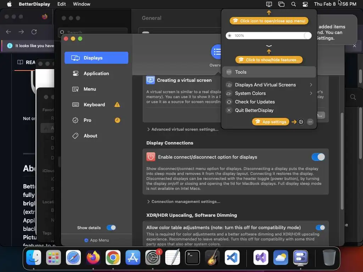Disable connect/disconnect option for displays
Viewport: 363px width, 272px height.
(x=318, y=157)
